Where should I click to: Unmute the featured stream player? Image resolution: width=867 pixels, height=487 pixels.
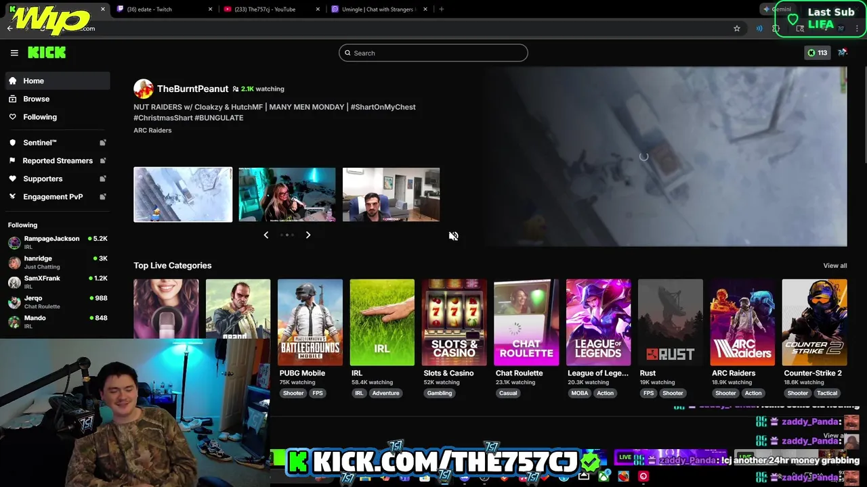(454, 236)
